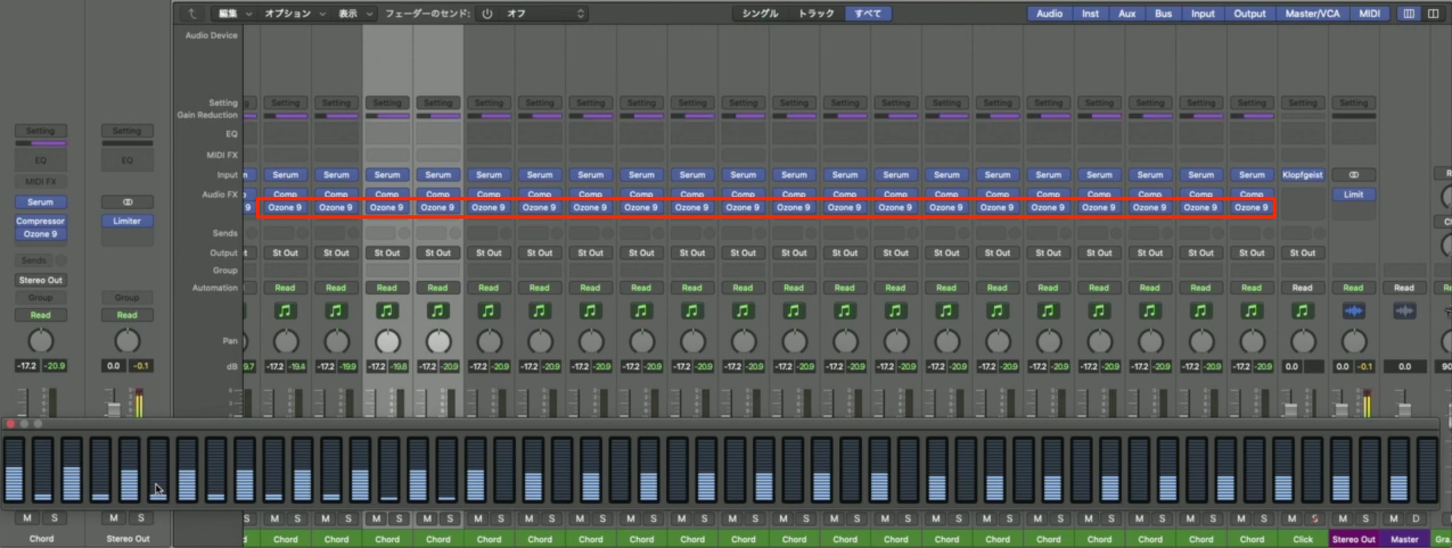Switch to narrow channel strips view icon
This screenshot has height=548, width=1452.
(x=1408, y=14)
